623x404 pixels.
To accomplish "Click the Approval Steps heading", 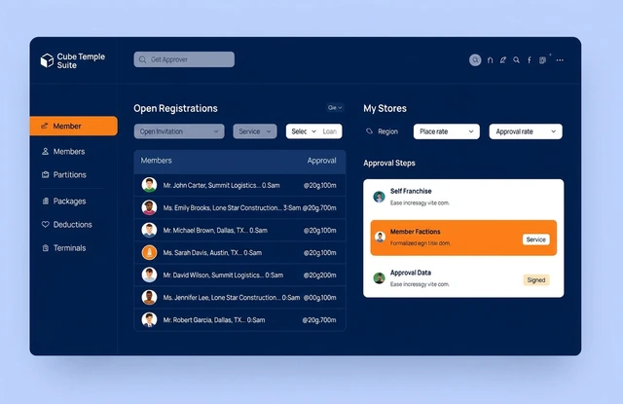I will tap(389, 163).
